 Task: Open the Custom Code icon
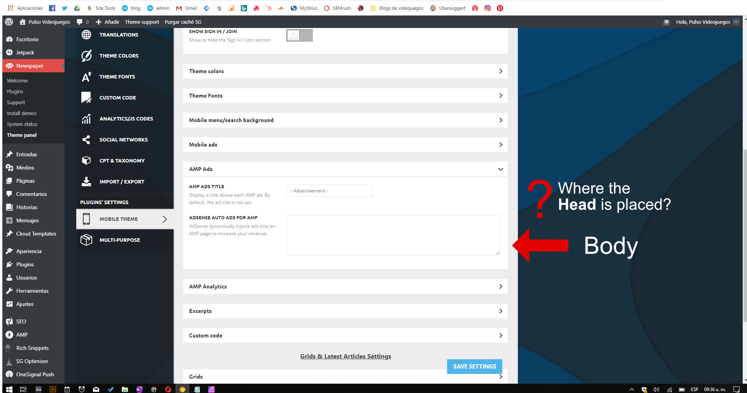click(x=86, y=98)
